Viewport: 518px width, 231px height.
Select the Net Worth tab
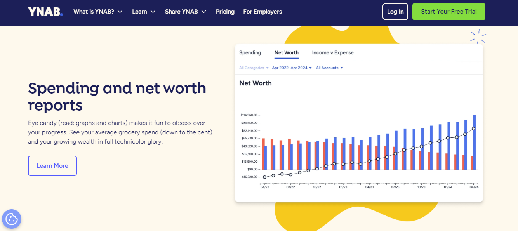pyautogui.click(x=287, y=52)
